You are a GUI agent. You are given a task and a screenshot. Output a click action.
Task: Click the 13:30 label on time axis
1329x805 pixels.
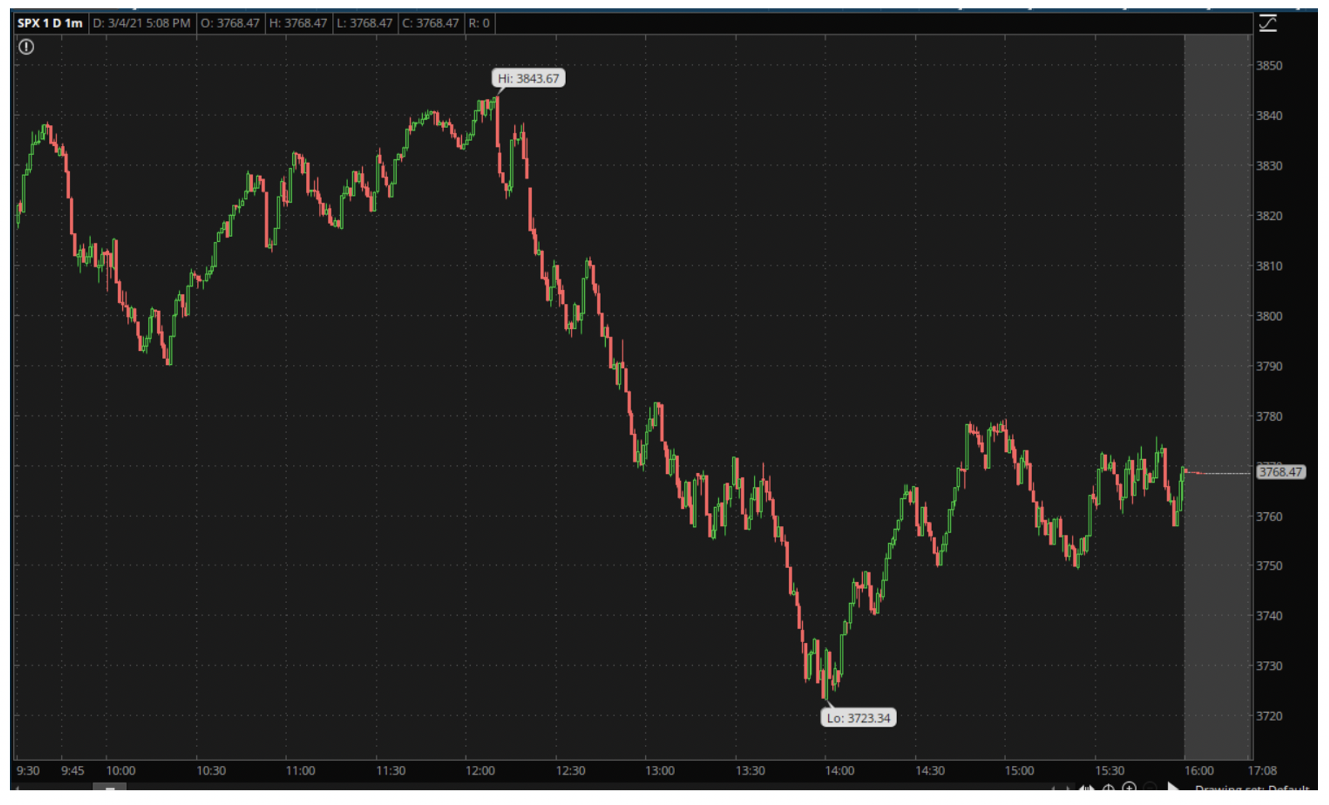[750, 770]
